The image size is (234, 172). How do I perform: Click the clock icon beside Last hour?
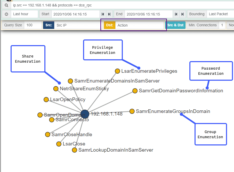[6, 14]
